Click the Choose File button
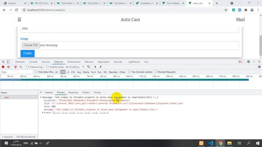262x147 pixels. pos(31,45)
